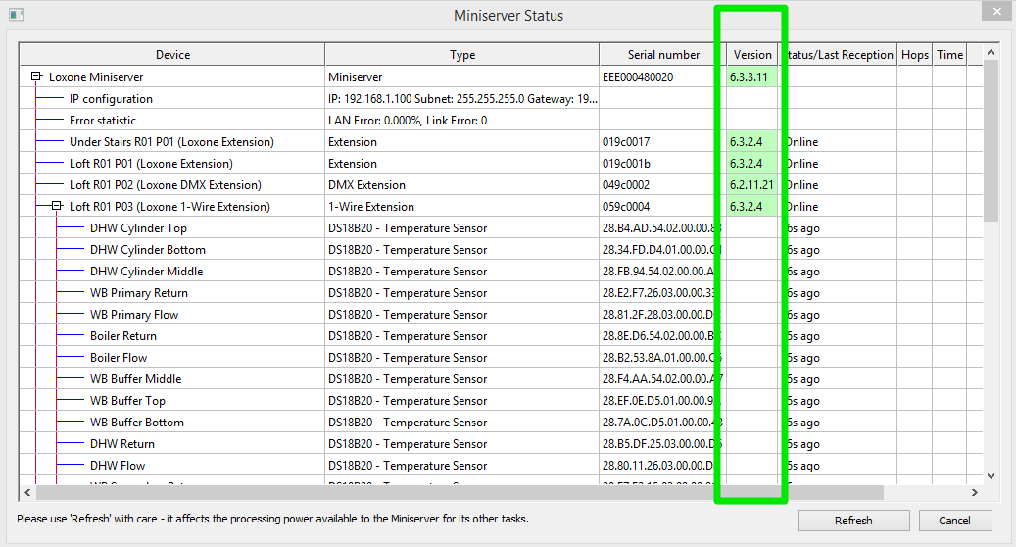The height and width of the screenshot is (547, 1016).
Task: Click the horizontal scrollbar right arrow
Action: (975, 492)
